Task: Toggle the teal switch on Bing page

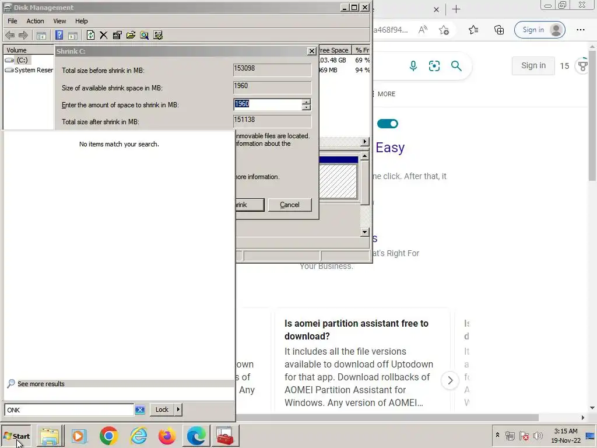Action: (387, 124)
